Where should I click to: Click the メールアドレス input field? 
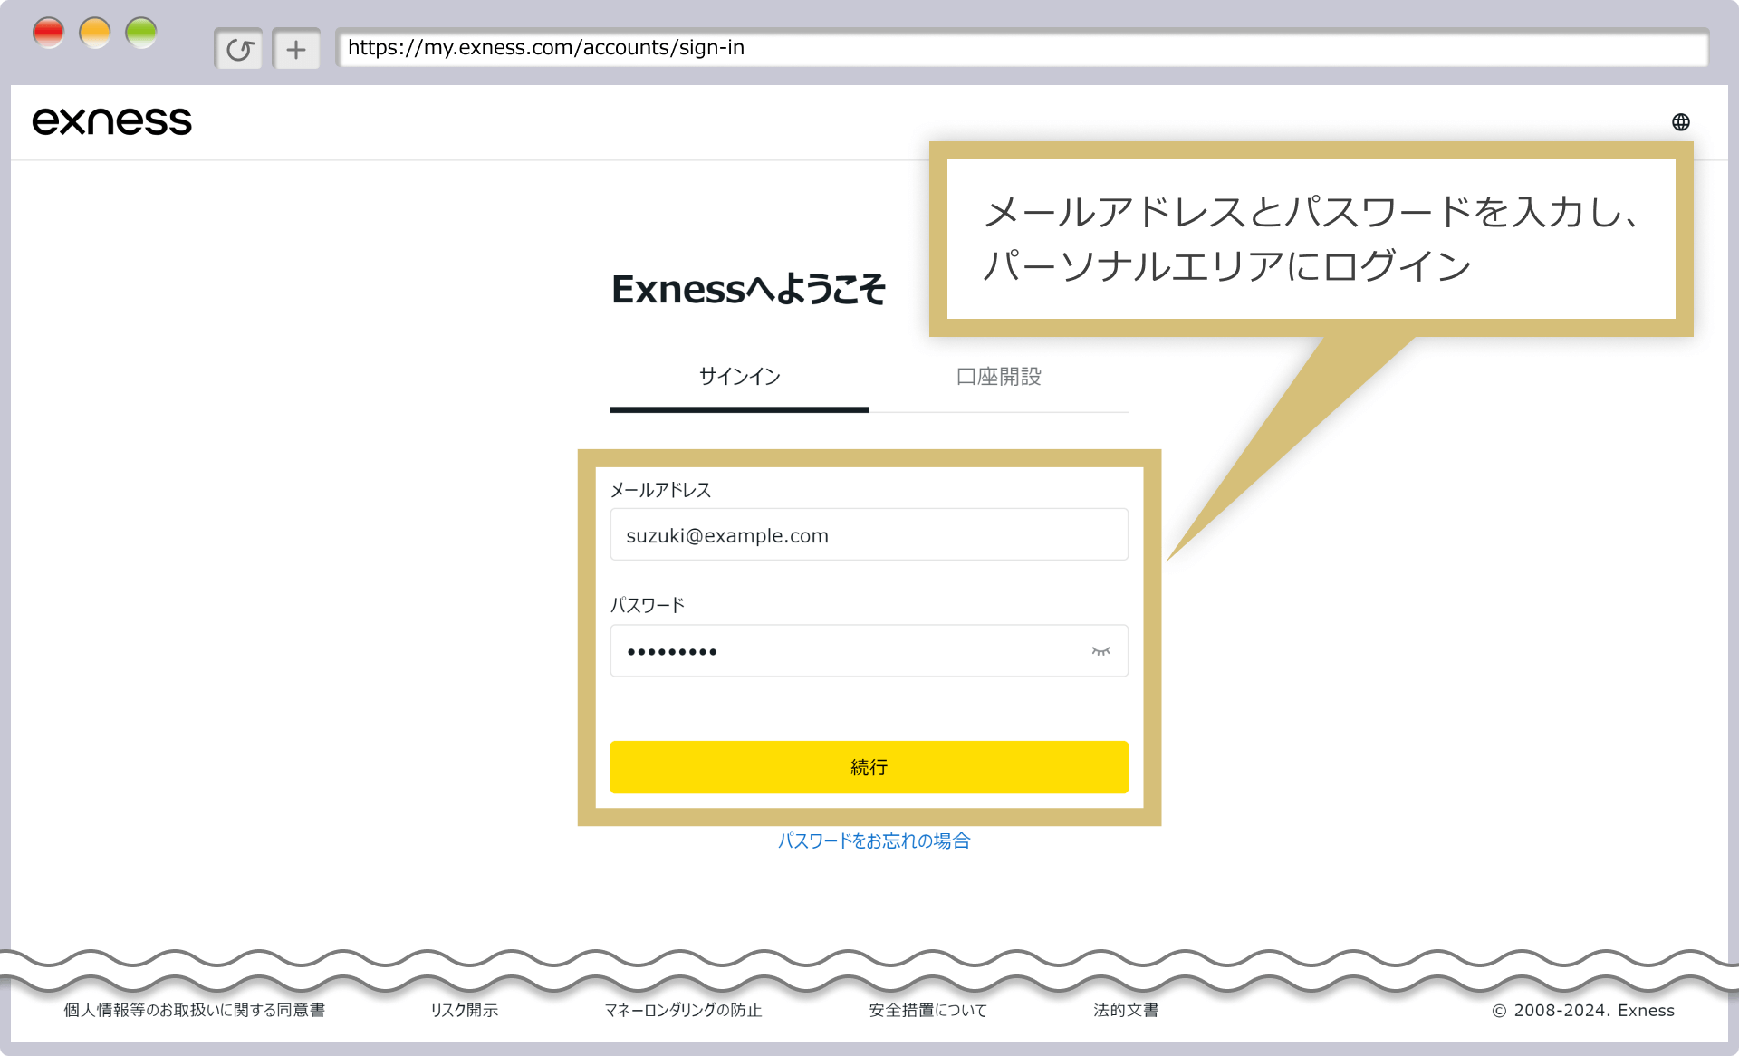pos(868,534)
